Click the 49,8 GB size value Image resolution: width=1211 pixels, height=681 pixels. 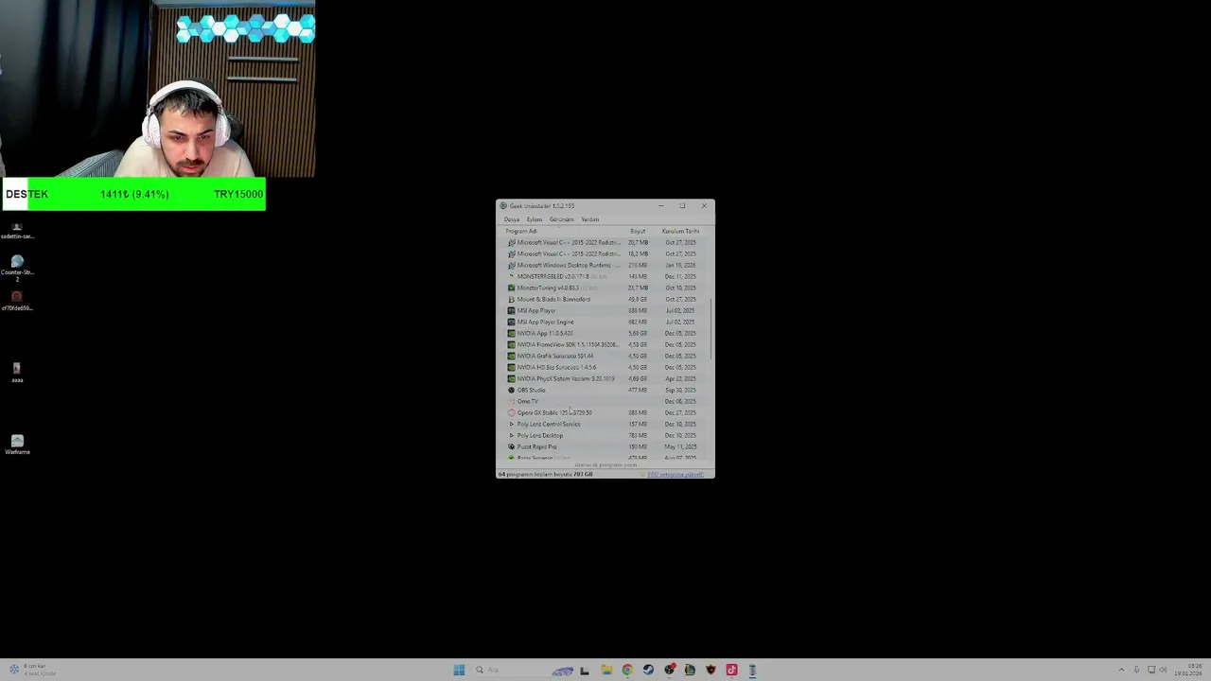click(638, 299)
